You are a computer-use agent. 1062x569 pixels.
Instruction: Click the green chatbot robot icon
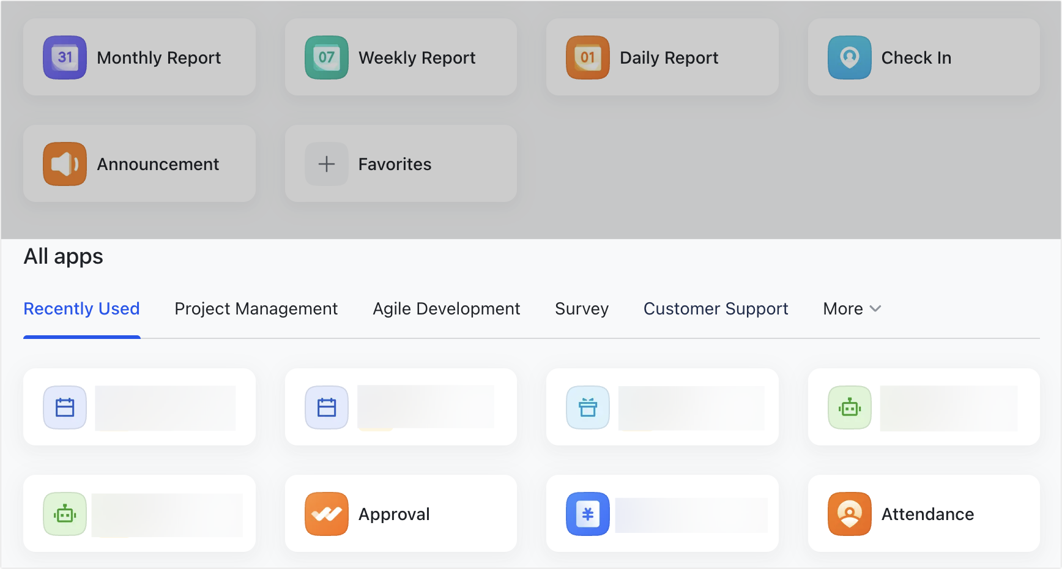(849, 407)
